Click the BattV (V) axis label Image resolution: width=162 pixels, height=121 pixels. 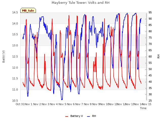(x=4, y=56)
